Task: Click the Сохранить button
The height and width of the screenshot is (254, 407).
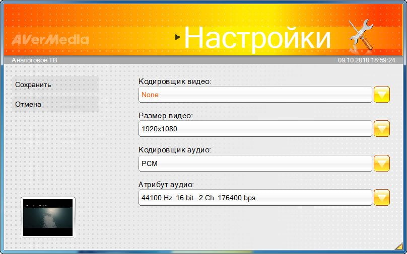Action: click(55, 85)
